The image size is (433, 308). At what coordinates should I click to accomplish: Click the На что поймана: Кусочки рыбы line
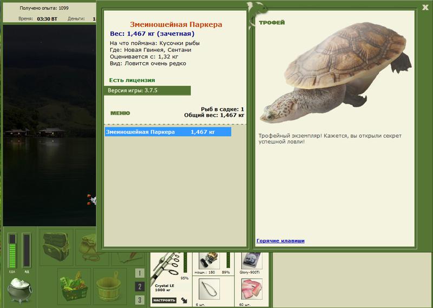click(155, 43)
